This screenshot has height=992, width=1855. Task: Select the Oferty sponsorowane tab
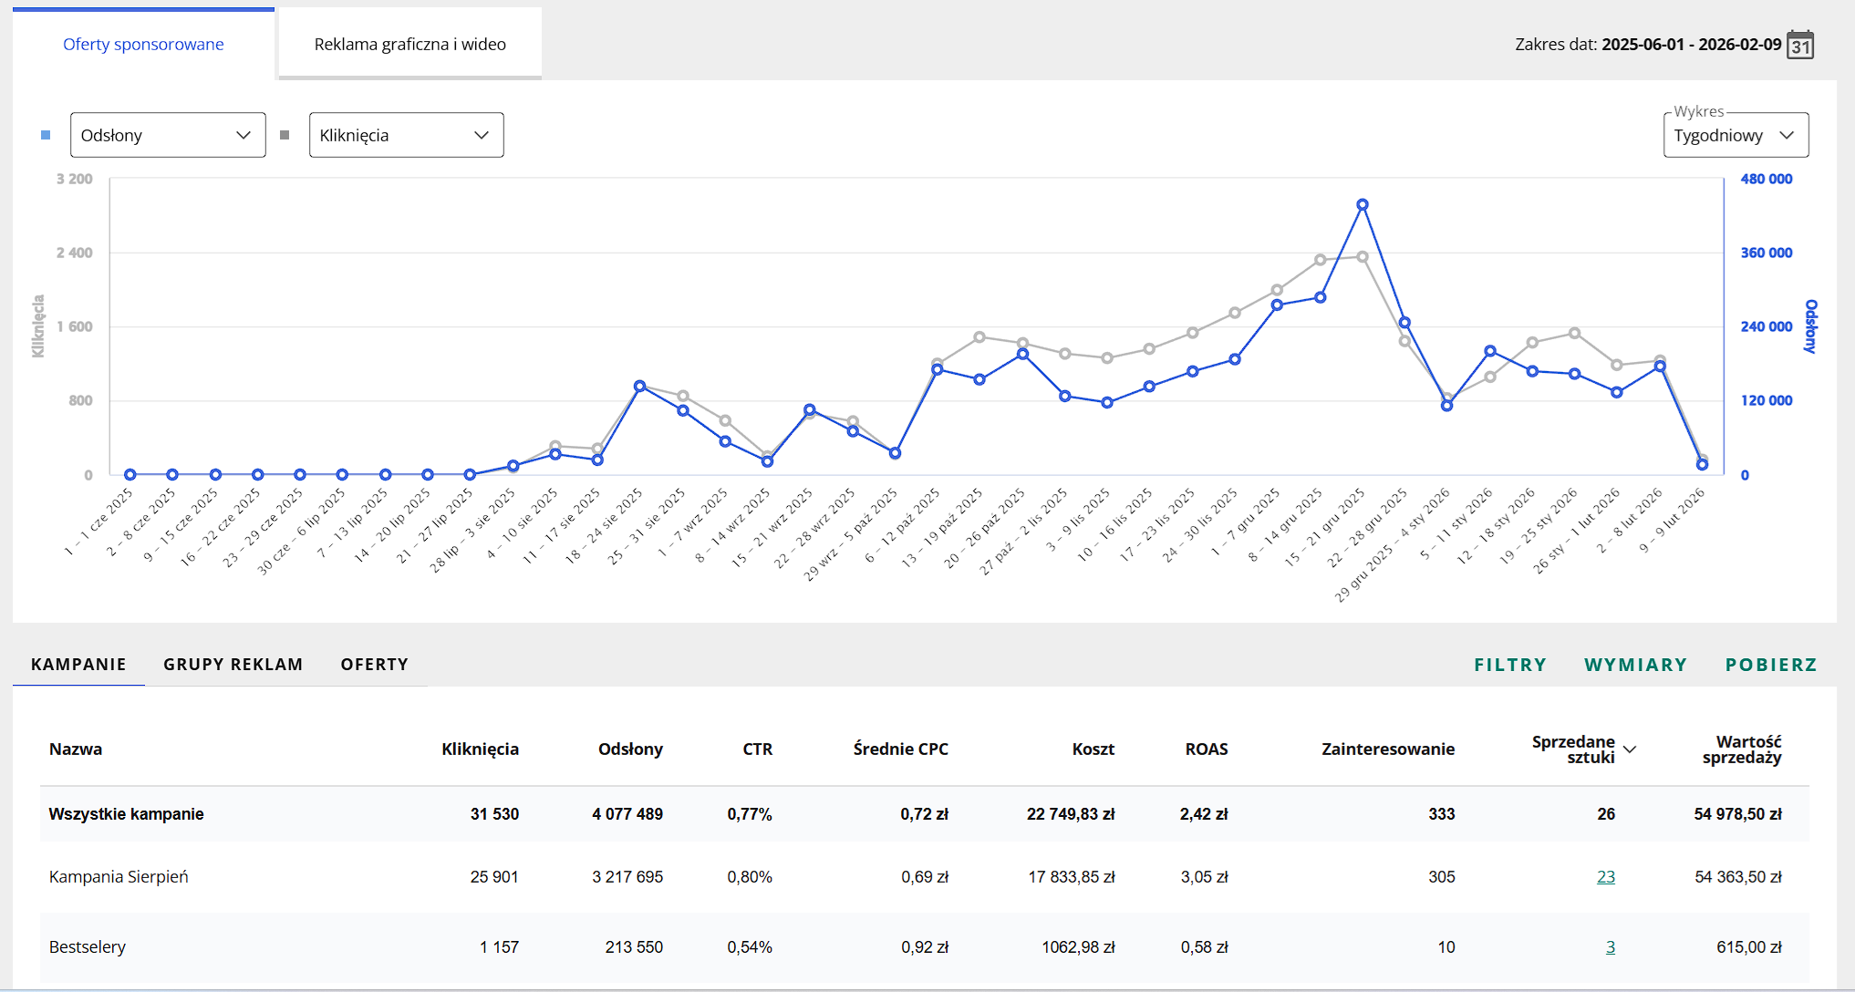(143, 44)
